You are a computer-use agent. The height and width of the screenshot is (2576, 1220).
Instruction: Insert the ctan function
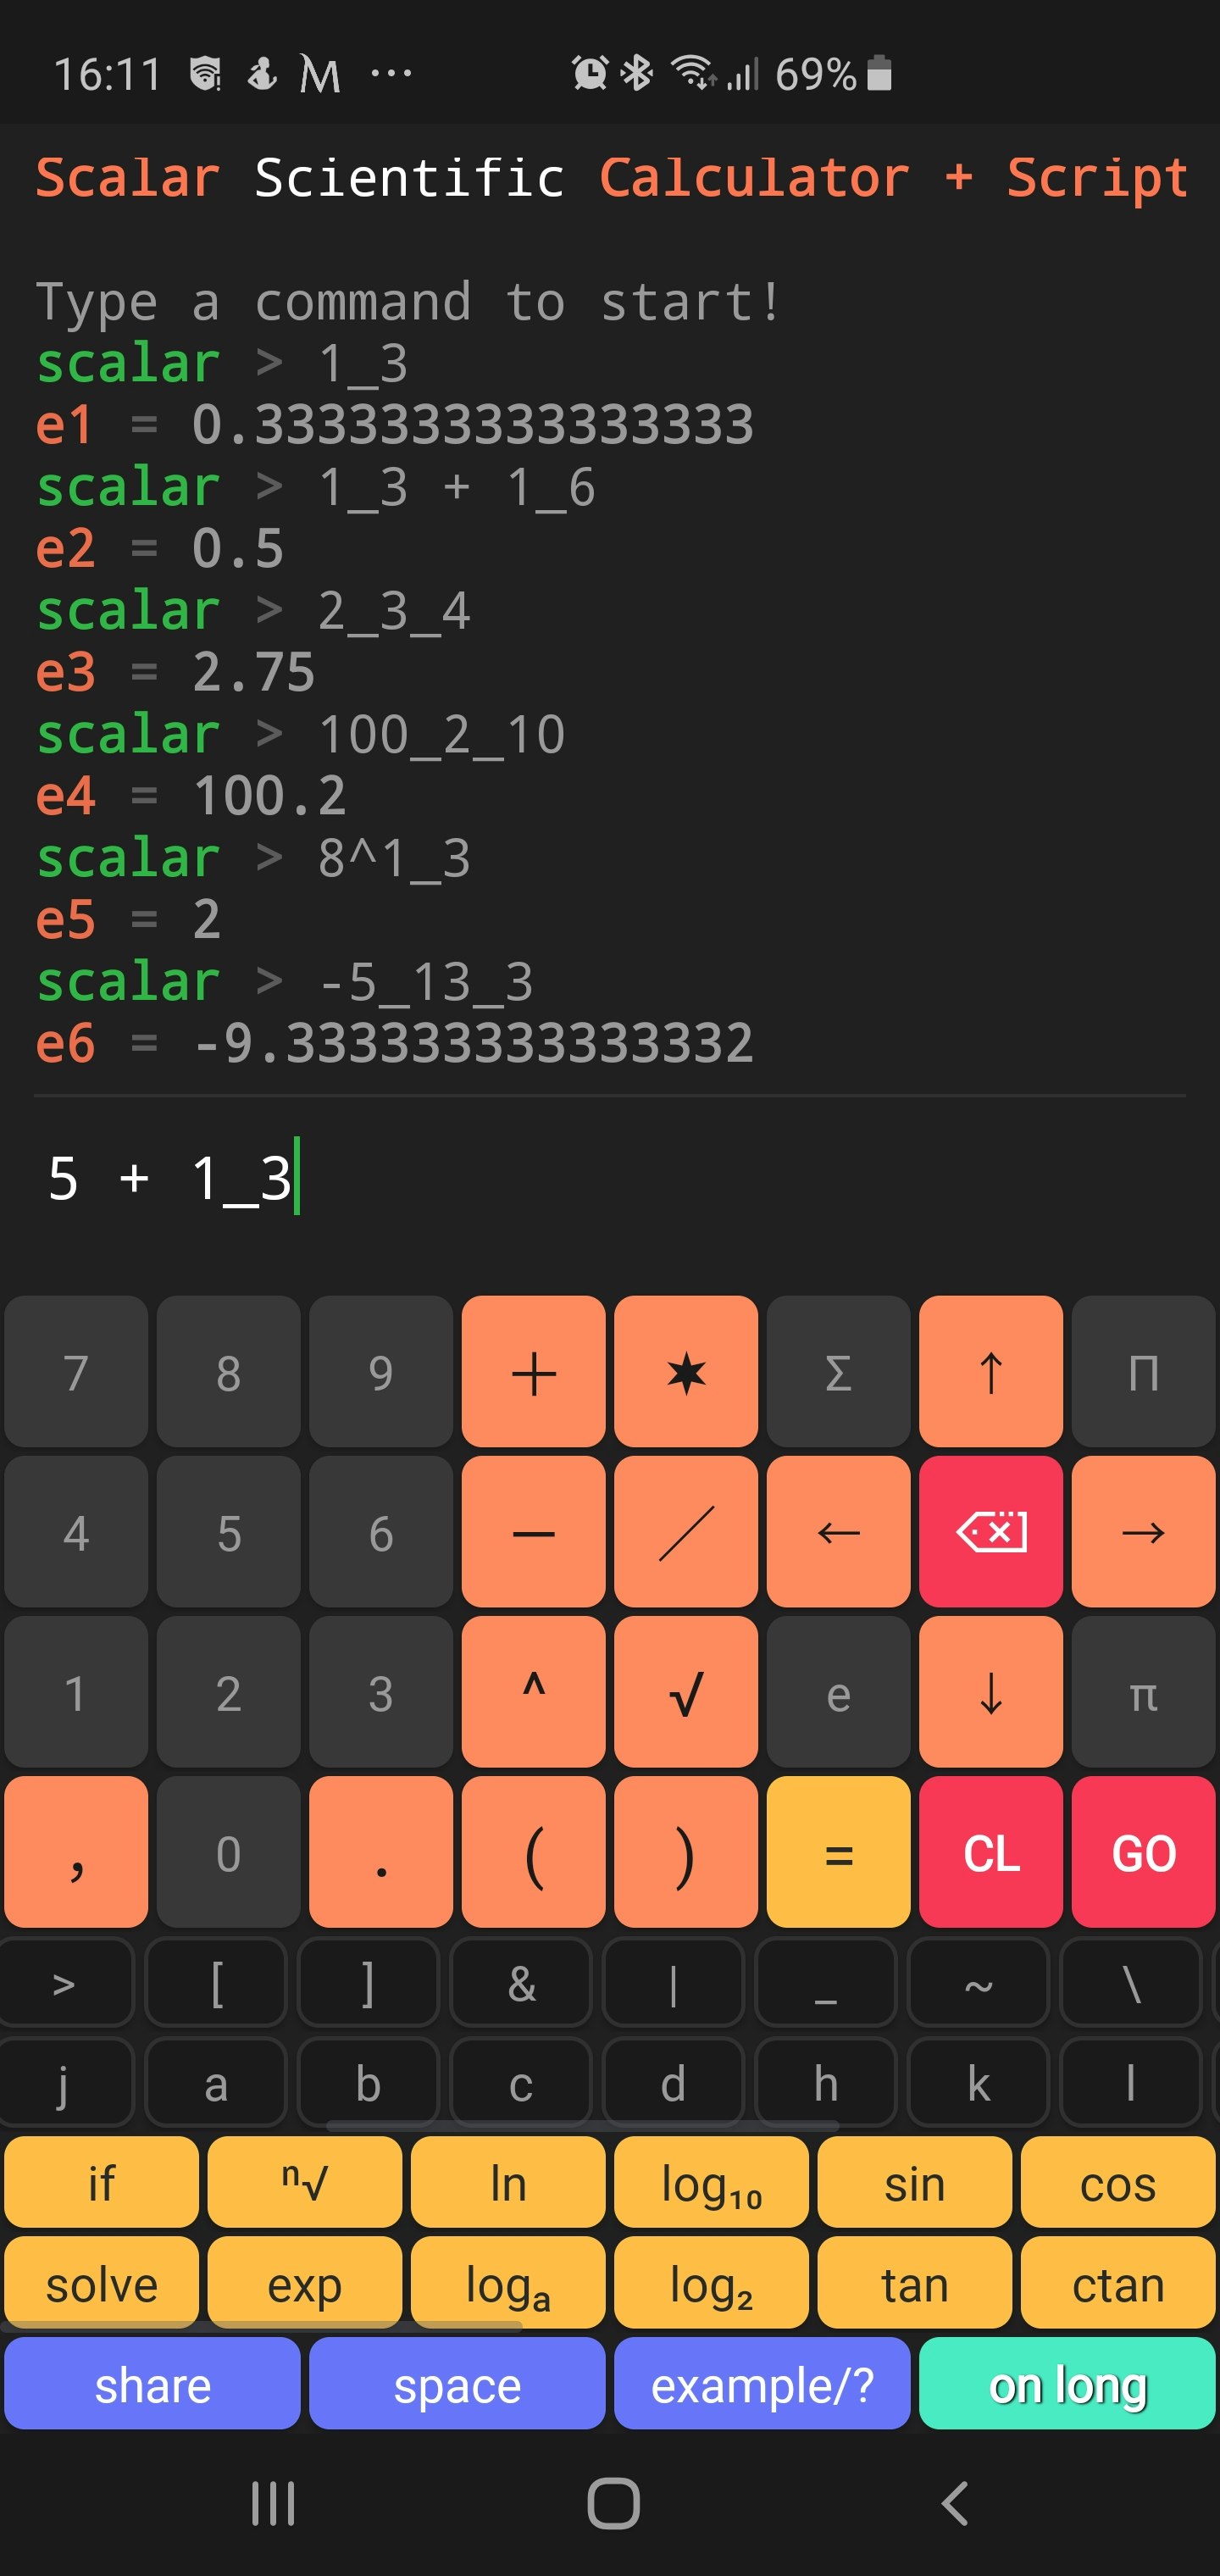1118,2282
